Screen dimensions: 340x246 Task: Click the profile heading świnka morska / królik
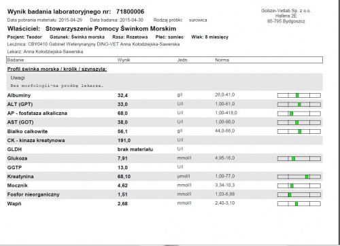point(57,69)
